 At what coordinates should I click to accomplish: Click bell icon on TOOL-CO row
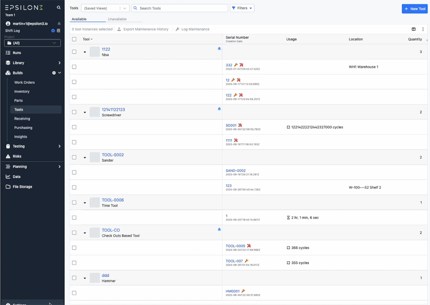(x=219, y=229)
